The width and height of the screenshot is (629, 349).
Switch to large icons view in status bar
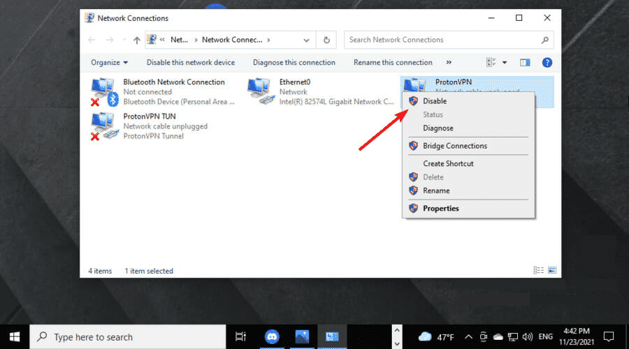(x=552, y=270)
